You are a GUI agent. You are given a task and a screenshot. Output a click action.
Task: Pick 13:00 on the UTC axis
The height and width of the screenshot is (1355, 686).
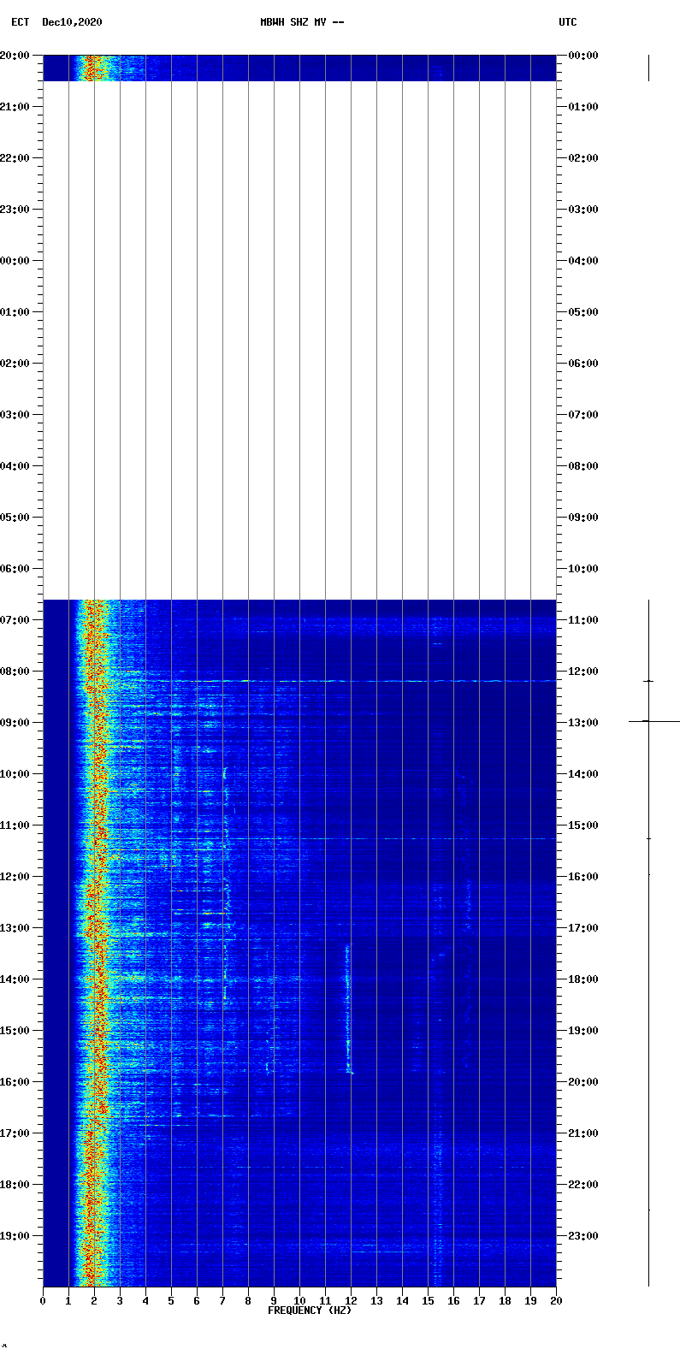click(x=583, y=723)
